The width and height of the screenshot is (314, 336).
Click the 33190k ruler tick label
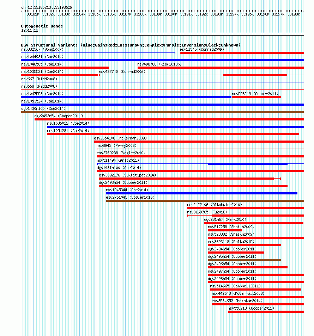(x=171, y=14)
